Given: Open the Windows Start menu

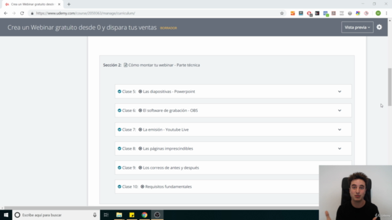Looking at the screenshot, I should (x=6, y=215).
